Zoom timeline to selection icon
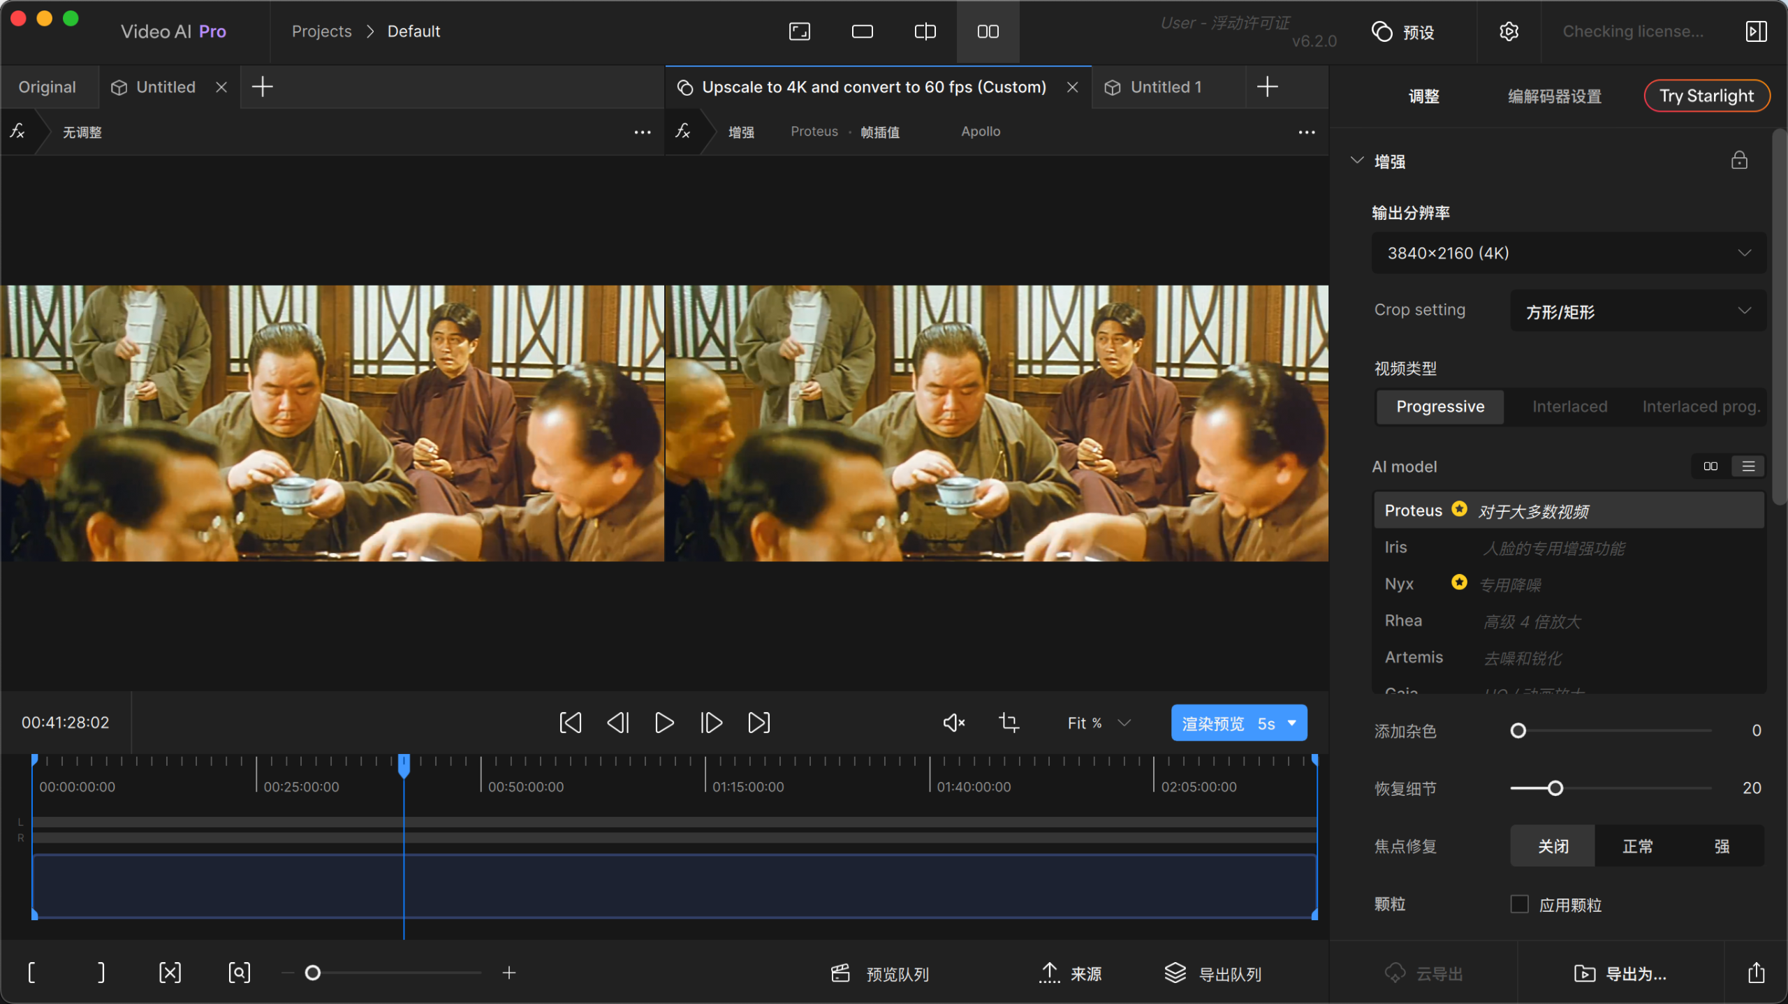The image size is (1788, 1004). [x=239, y=973]
